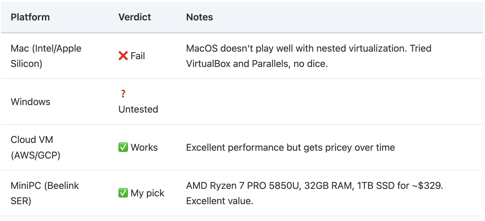Click the Excellent value text
485x221 pixels.
[220, 201]
